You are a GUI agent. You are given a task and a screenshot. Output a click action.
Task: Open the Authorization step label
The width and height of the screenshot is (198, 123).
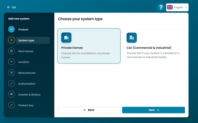click(x=27, y=84)
